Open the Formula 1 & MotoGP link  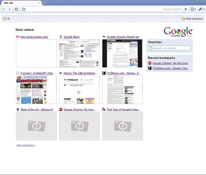pyautogui.click(x=38, y=73)
